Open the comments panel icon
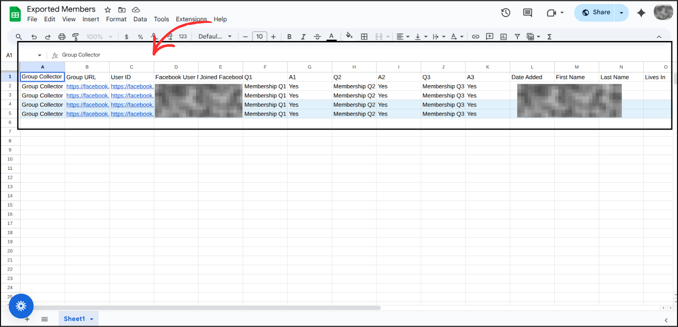 pyautogui.click(x=528, y=13)
